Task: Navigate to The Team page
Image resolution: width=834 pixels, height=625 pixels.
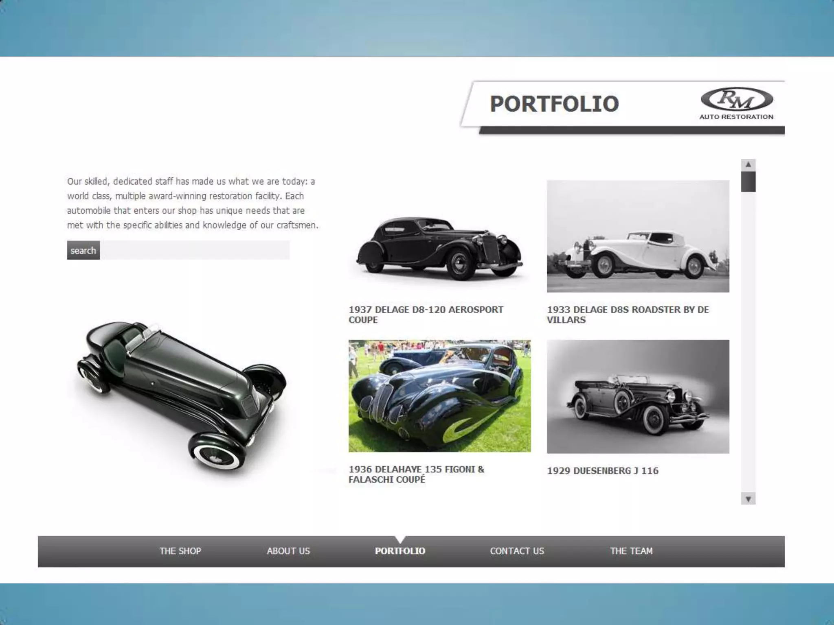Action: click(631, 551)
